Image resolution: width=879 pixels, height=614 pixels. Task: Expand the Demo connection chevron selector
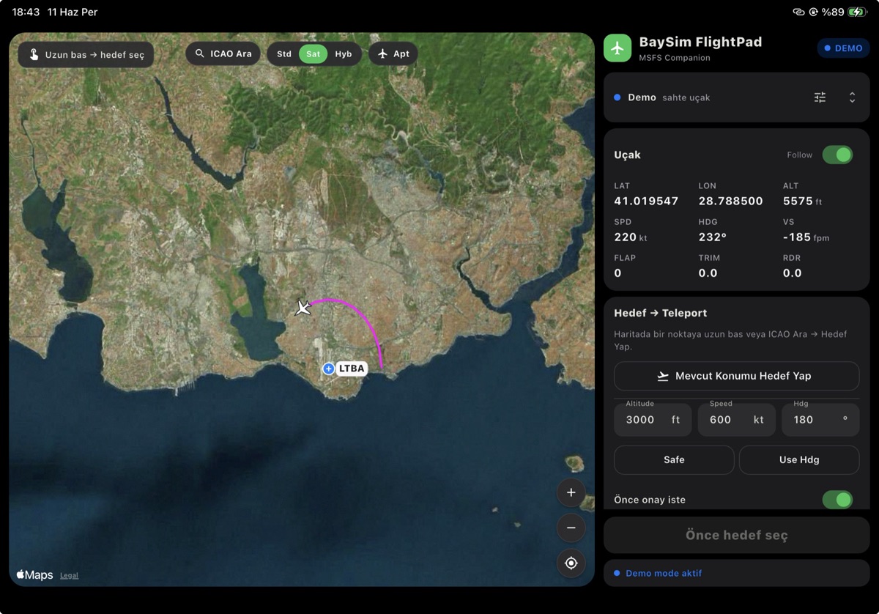click(x=852, y=97)
